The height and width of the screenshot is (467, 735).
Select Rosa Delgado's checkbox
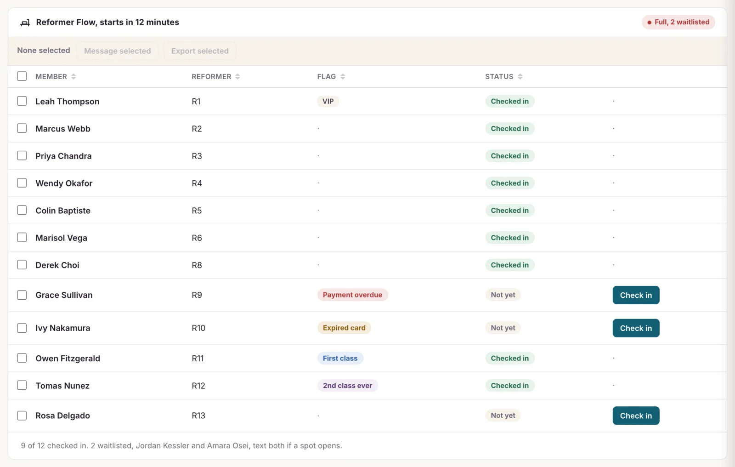click(22, 416)
